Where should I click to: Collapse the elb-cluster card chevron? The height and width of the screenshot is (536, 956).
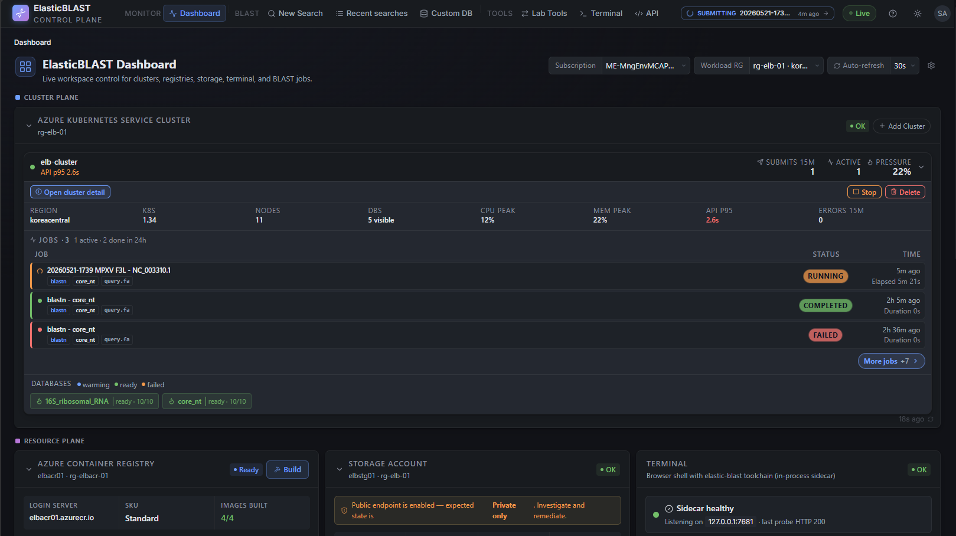click(921, 167)
